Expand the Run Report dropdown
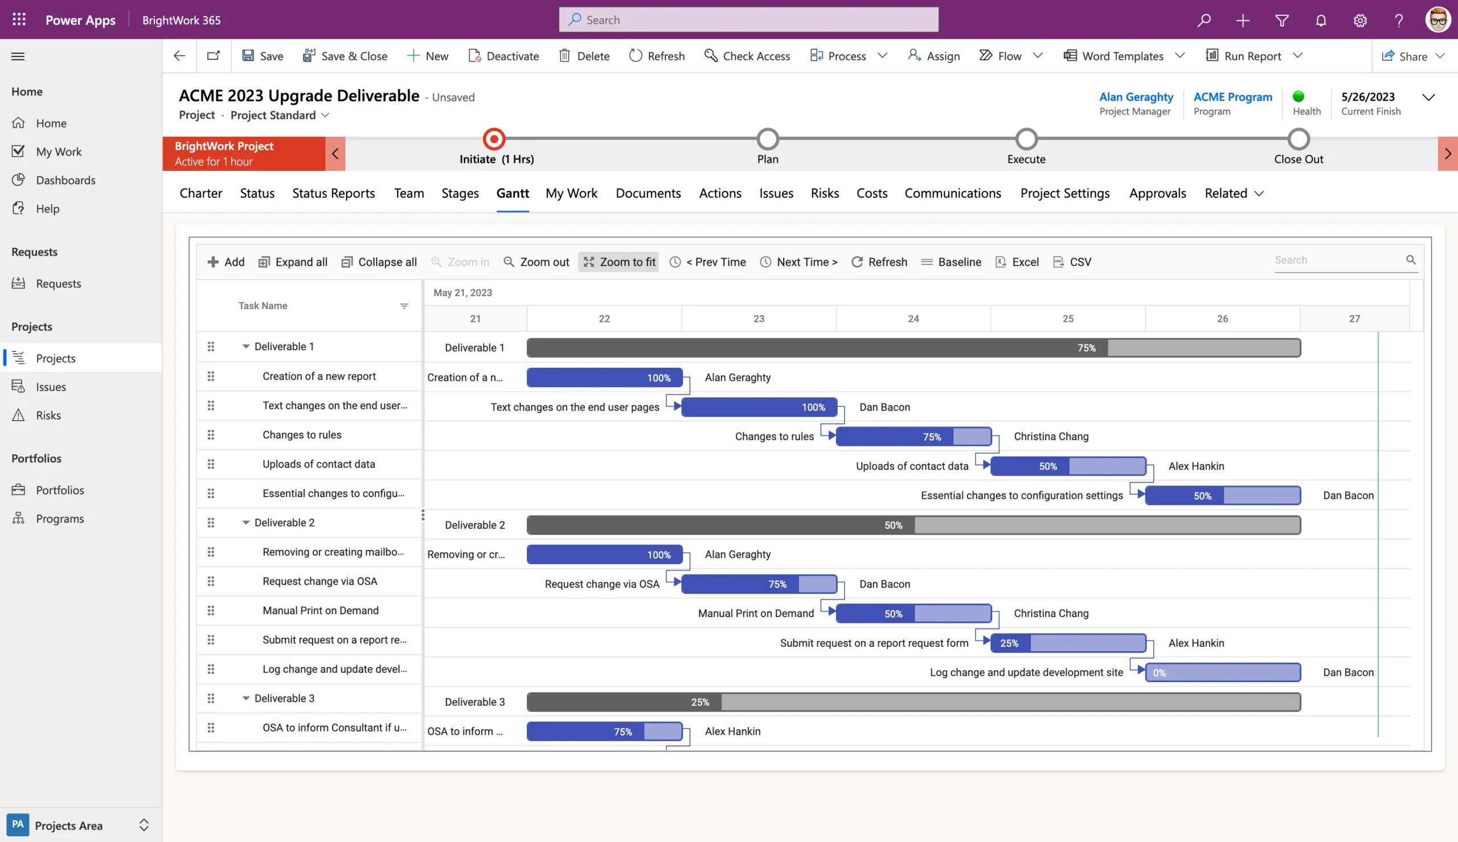1458x842 pixels. 1299,55
